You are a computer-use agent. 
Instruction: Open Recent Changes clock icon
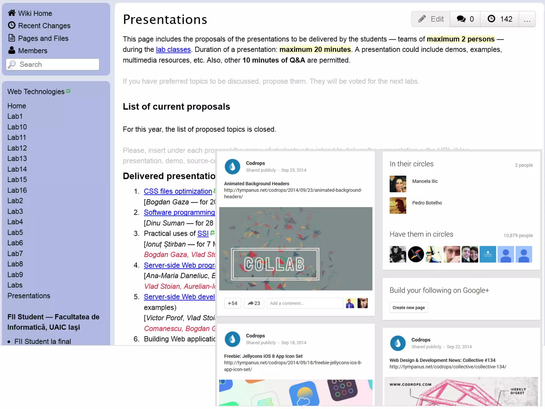click(x=11, y=25)
